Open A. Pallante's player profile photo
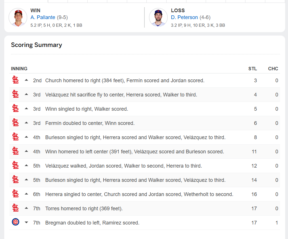Viewport: 288px width, 239px height. tap(18, 17)
